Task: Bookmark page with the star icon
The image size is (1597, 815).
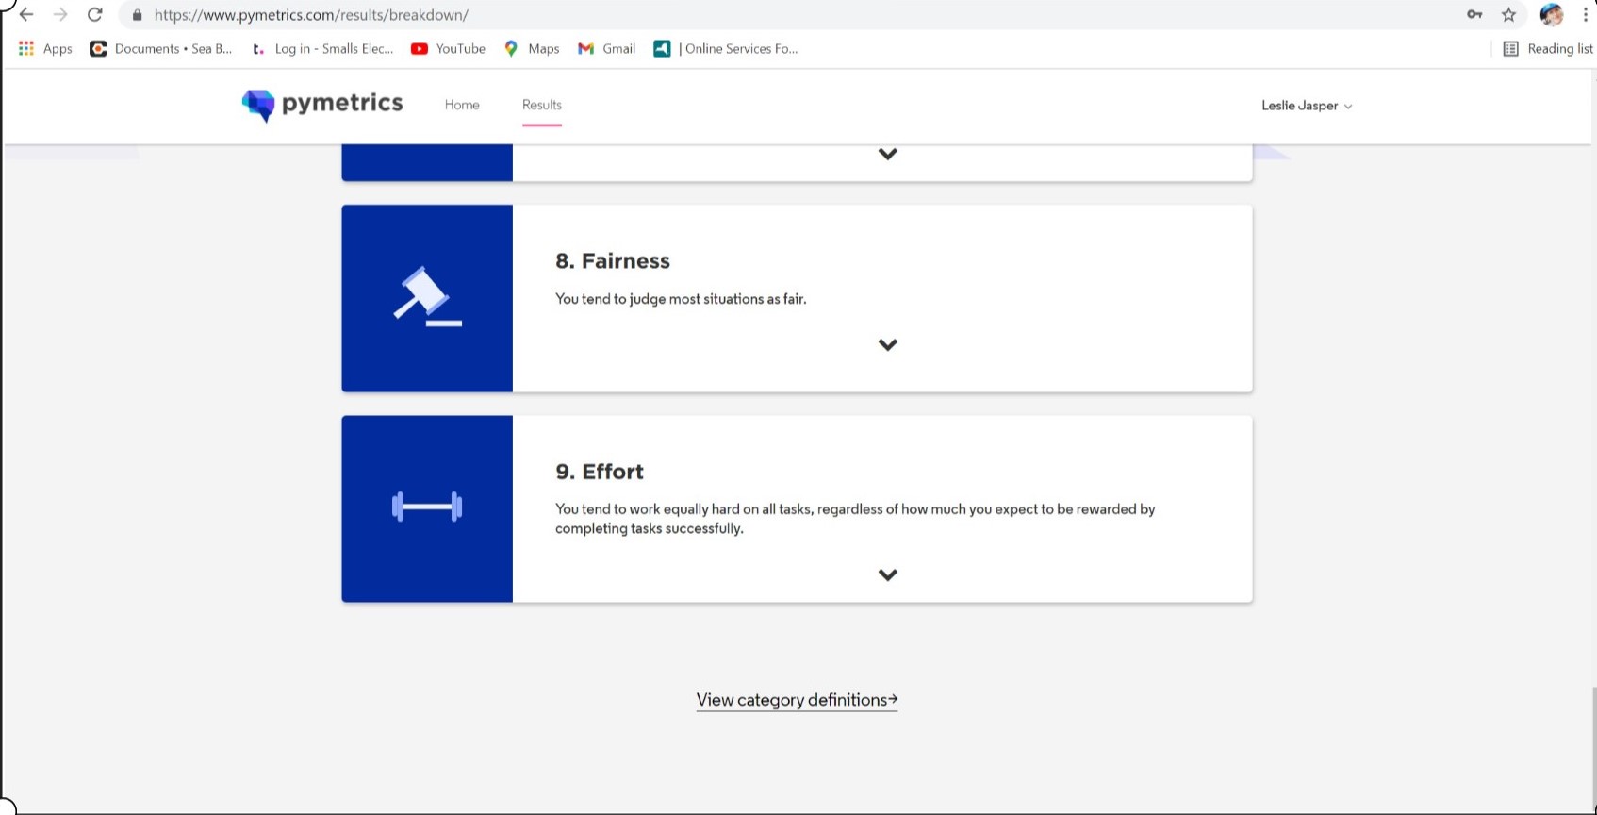Action: (x=1508, y=15)
